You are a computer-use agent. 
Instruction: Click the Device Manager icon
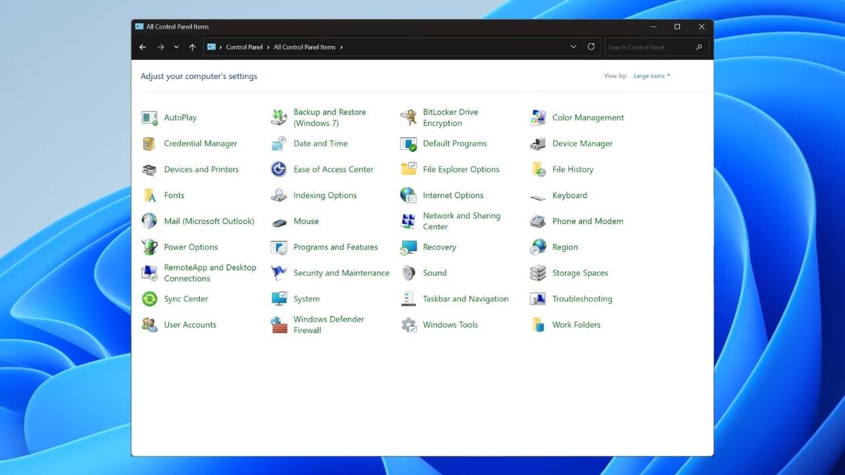click(538, 143)
